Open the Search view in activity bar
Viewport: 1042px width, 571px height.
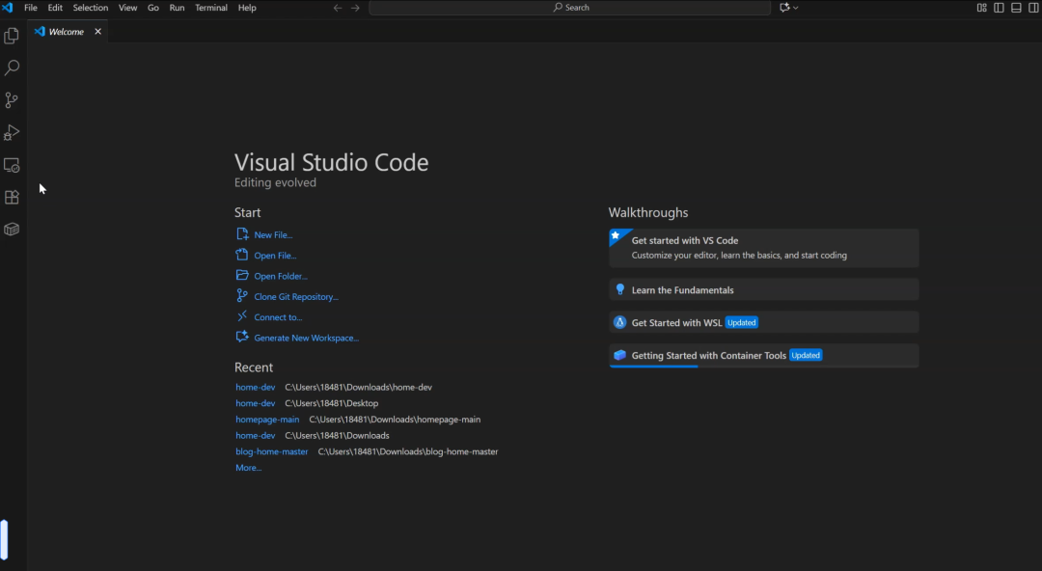[12, 68]
